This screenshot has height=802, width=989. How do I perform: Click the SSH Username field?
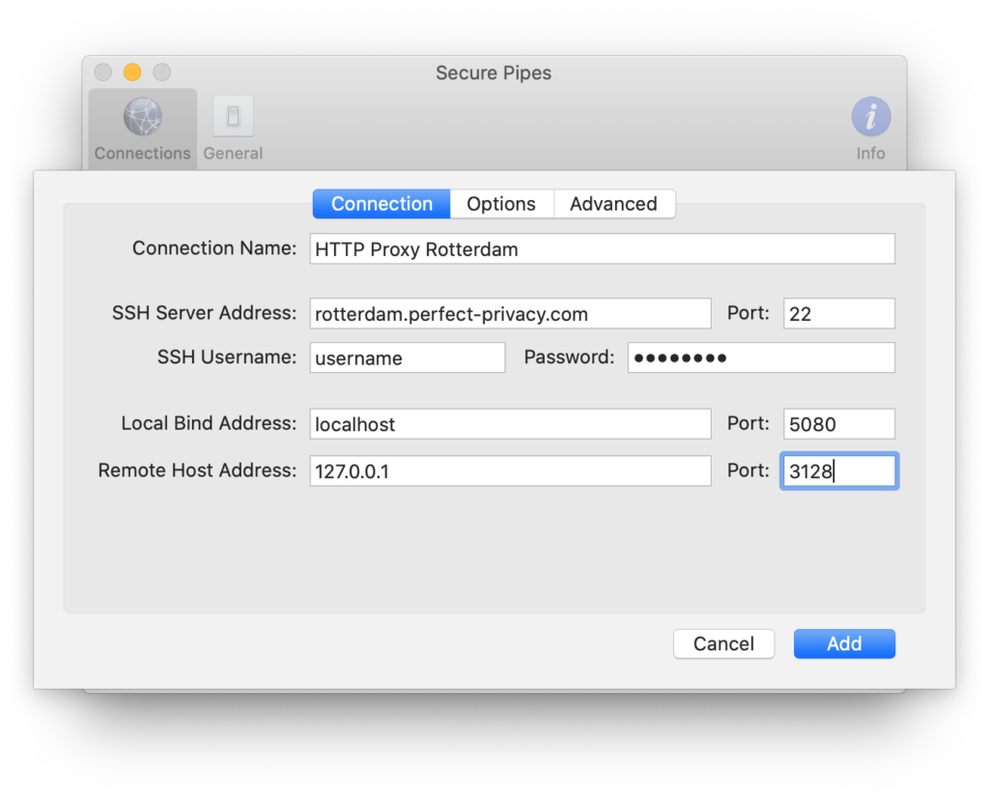[x=408, y=358]
